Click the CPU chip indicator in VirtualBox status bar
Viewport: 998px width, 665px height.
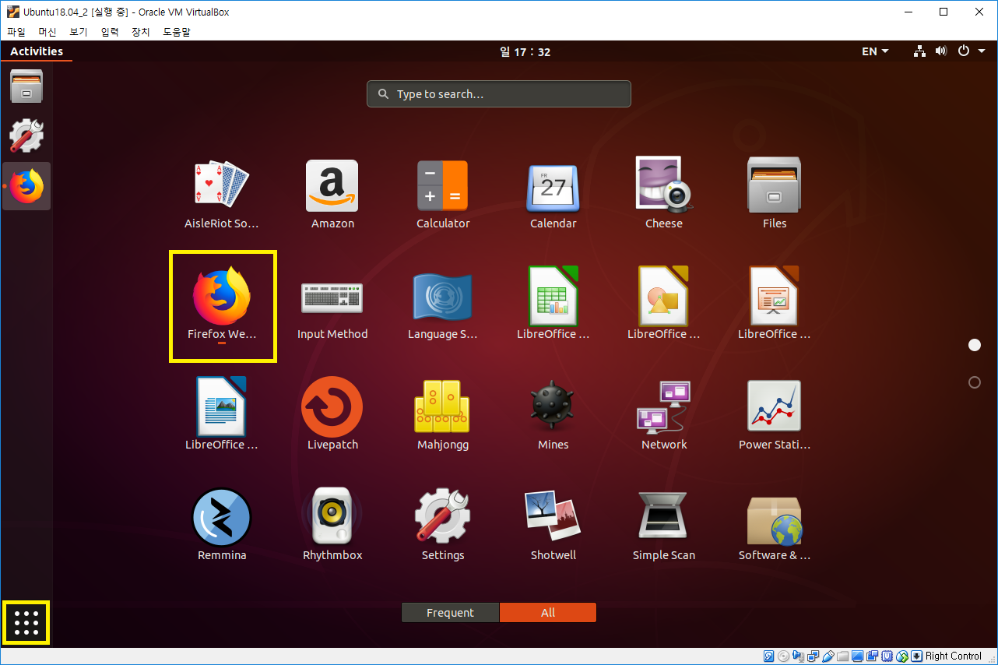(x=887, y=656)
